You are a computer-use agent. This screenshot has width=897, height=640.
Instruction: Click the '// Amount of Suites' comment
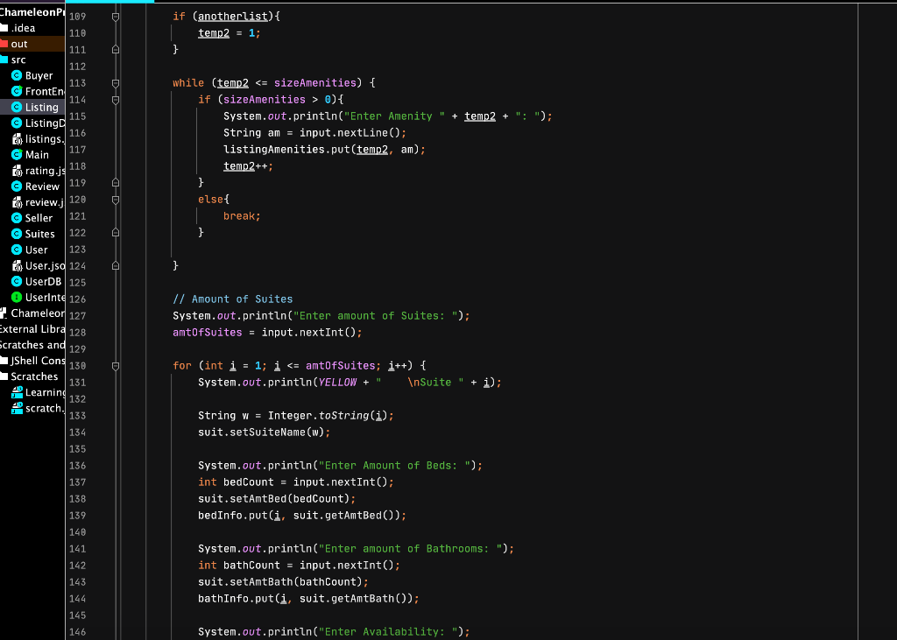(233, 299)
